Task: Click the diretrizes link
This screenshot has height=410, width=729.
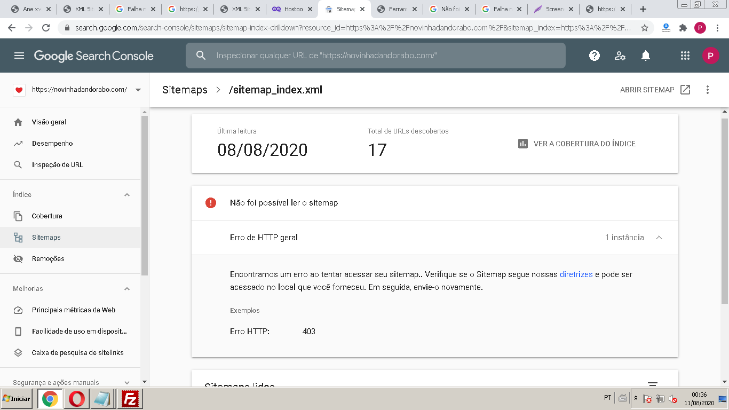Action: tap(576, 274)
